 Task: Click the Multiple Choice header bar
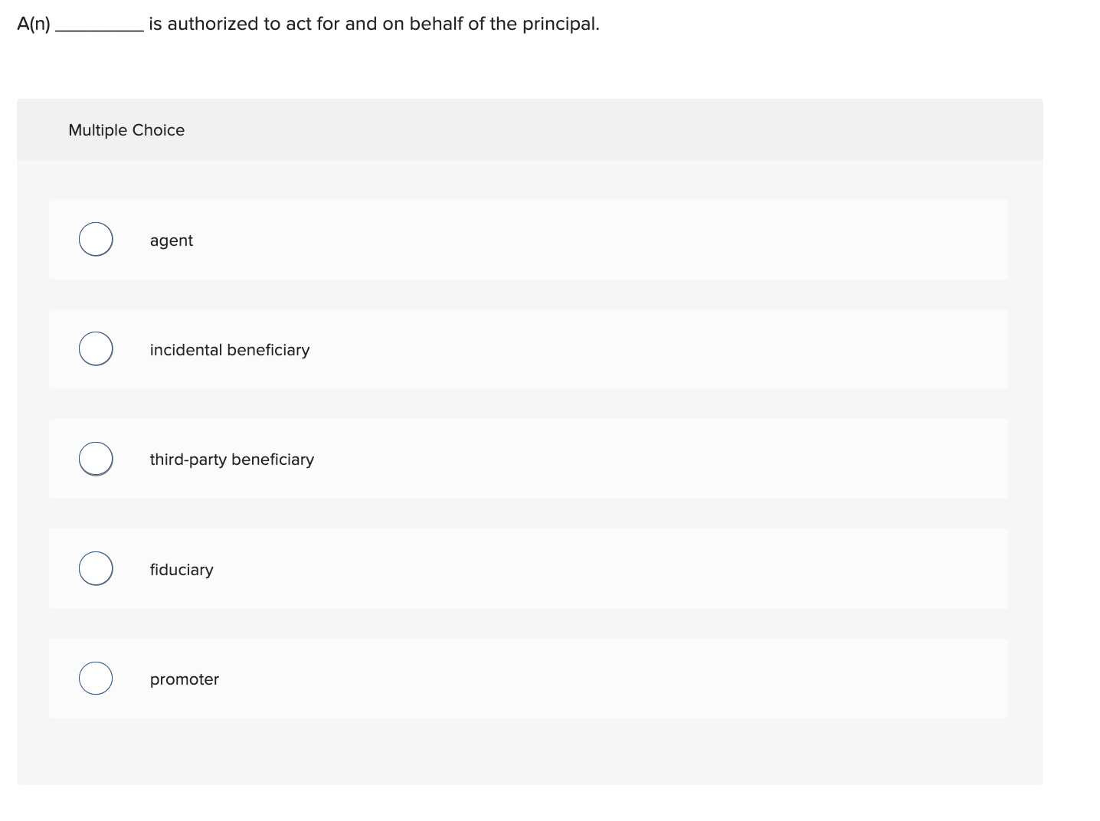[x=530, y=129]
